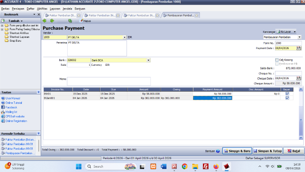The width and height of the screenshot is (305, 172).
Task: Open the Vendor PT DELTA dropdown
Action: (x=124, y=37)
